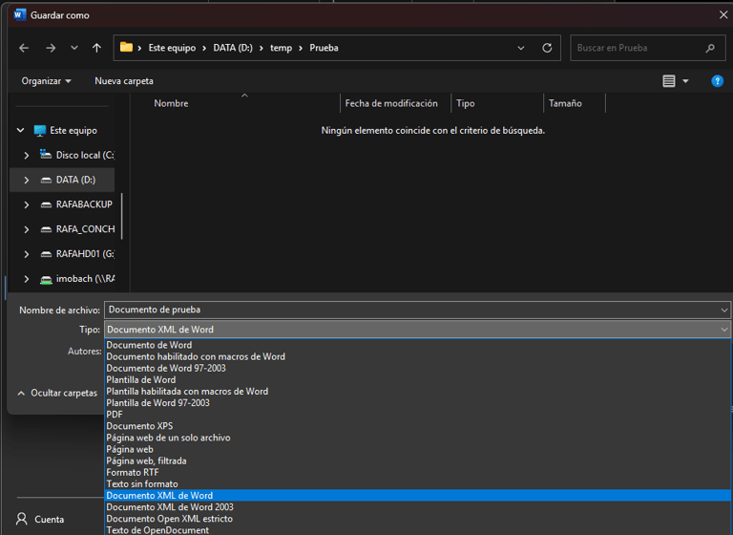Viewport: 733px width, 535px height.
Task: Open the address bar history dropdown
Action: [521, 48]
